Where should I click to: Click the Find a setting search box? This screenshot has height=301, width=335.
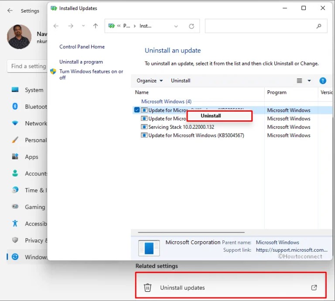27,66
